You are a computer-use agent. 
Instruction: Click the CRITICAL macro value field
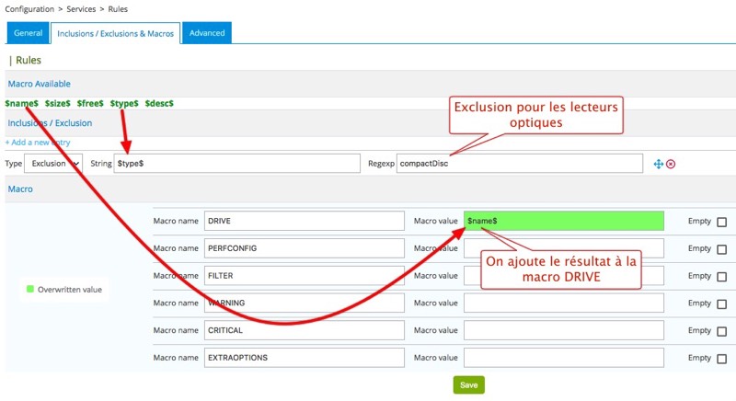click(563, 329)
